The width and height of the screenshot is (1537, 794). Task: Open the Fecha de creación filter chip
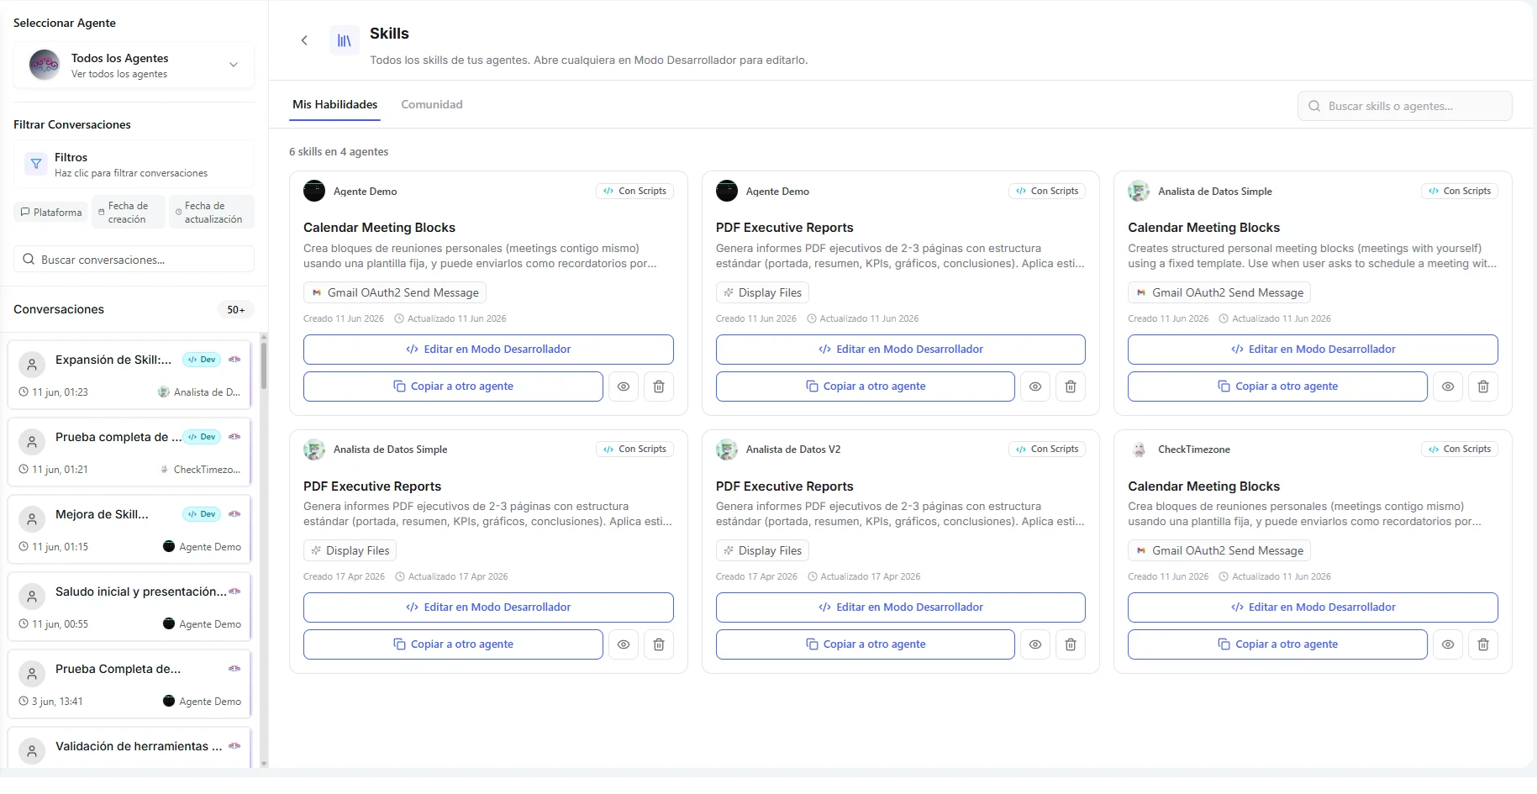point(129,213)
